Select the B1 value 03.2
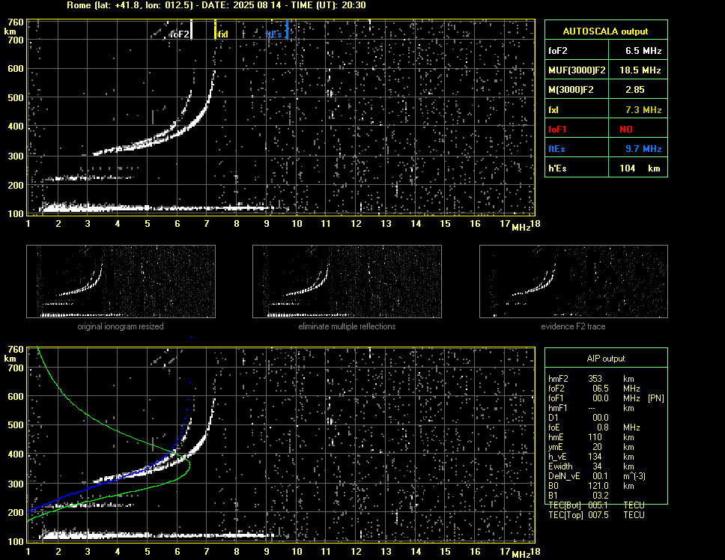 point(601,496)
